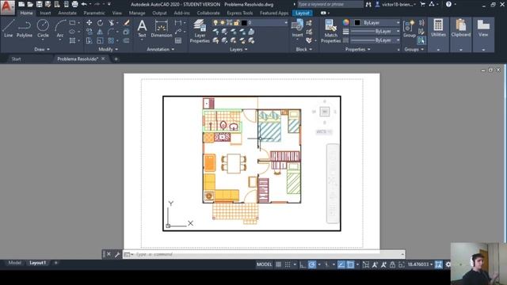Select the Arc tool
The width and height of the screenshot is (507, 285).
60,28
